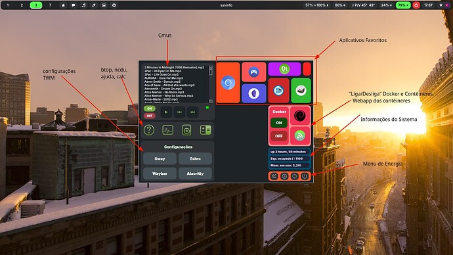Click the shutdown power icon

305,176
